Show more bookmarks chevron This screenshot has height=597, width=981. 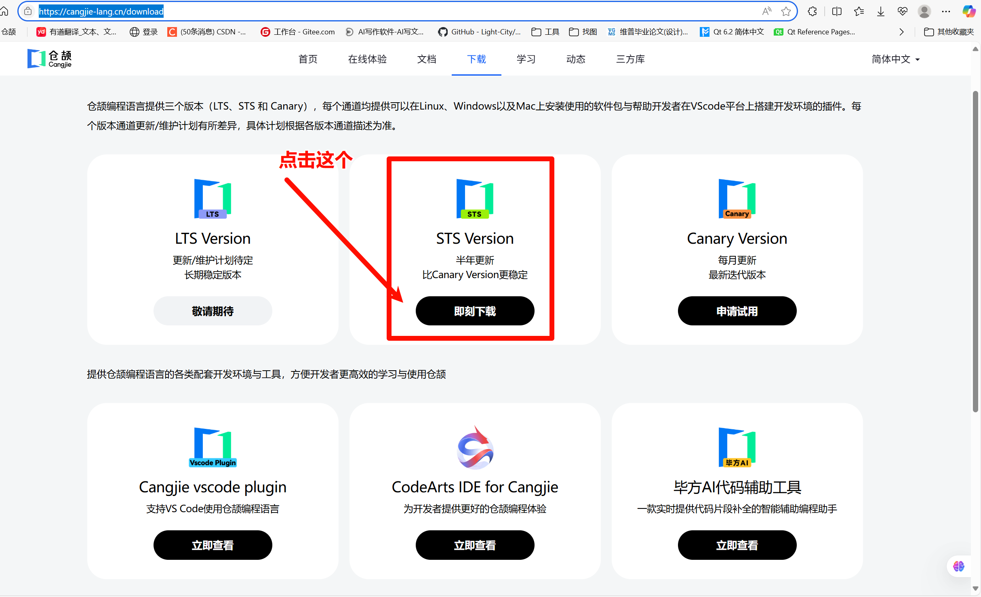pos(901,32)
